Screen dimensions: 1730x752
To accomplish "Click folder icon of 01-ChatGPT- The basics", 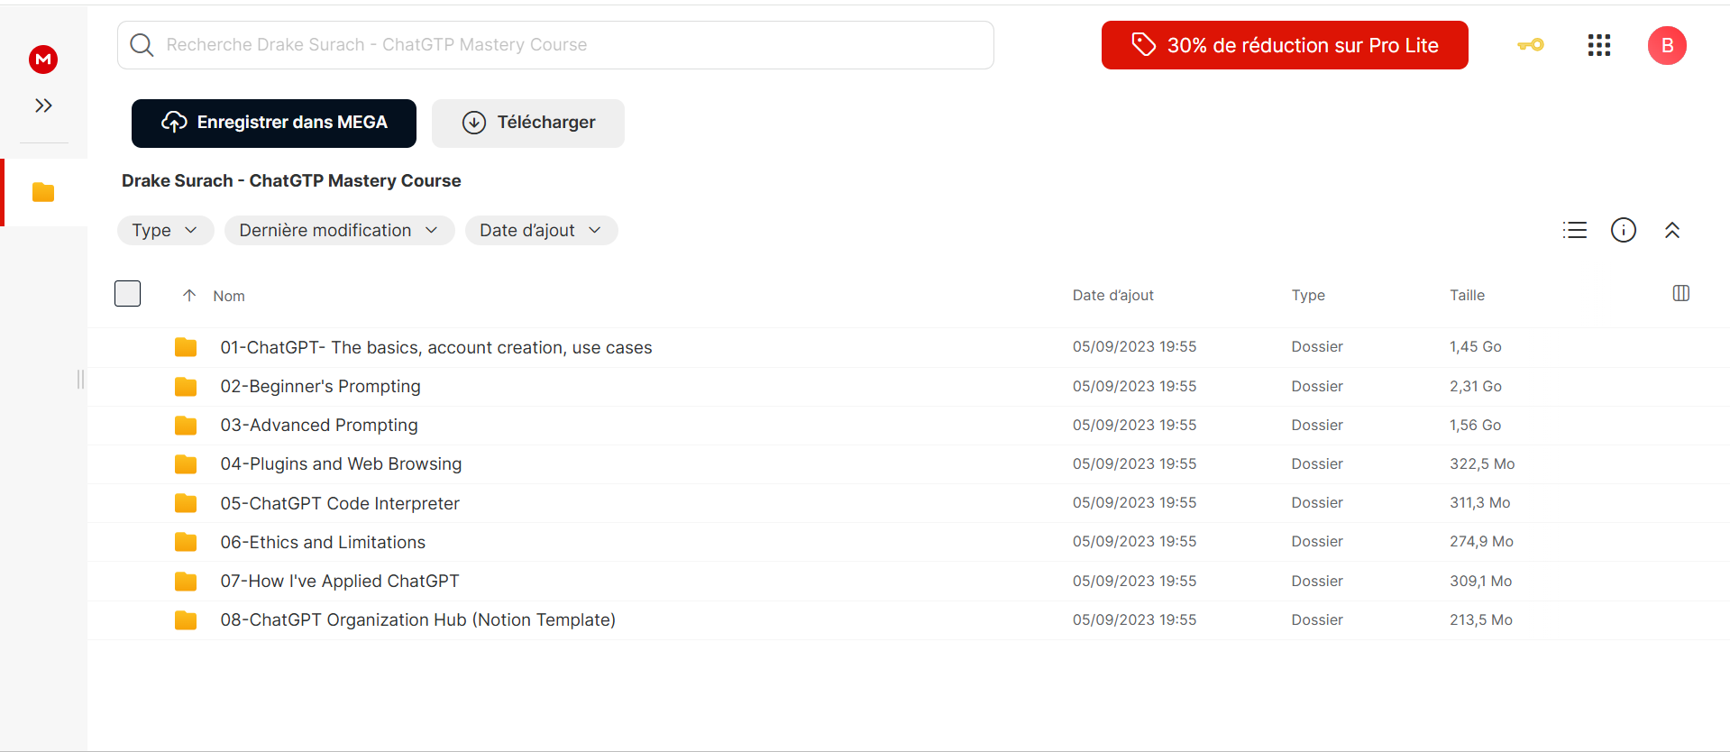I will (186, 347).
